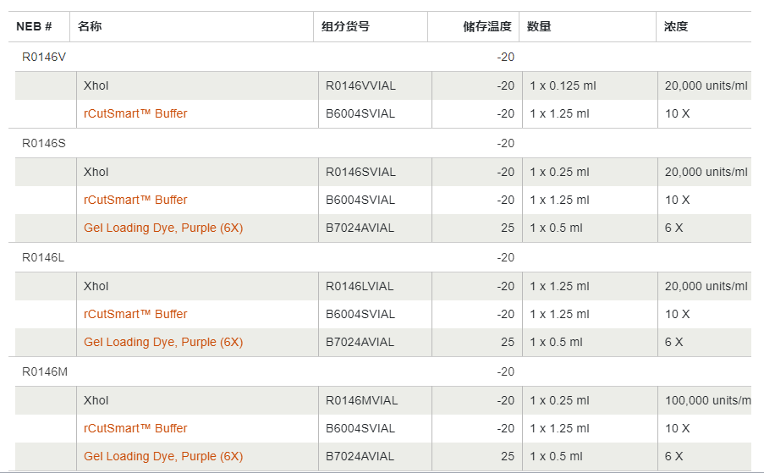Click the 储存温度 column header
The width and height of the screenshot is (764, 473).
487,26
